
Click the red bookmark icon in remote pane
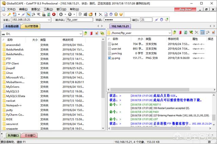coord(180,33)
